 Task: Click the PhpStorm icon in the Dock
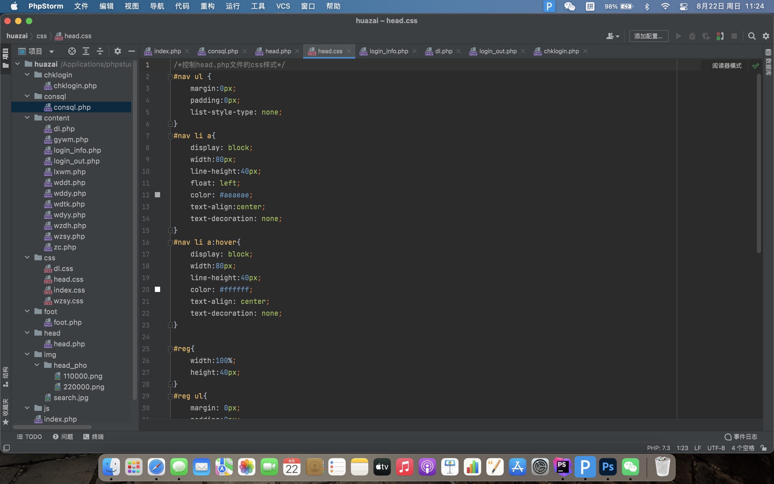(562, 467)
